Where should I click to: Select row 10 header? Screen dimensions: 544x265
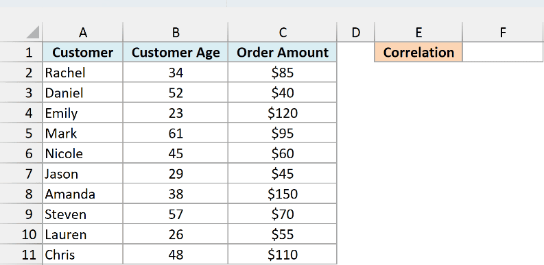pos(21,234)
